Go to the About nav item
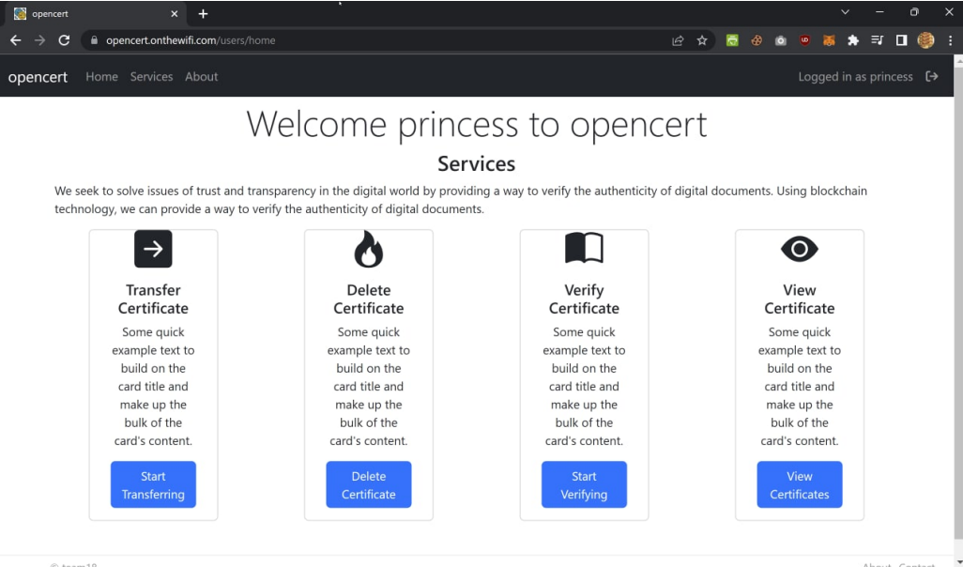Screen dimensions: 963x567 (x=201, y=77)
